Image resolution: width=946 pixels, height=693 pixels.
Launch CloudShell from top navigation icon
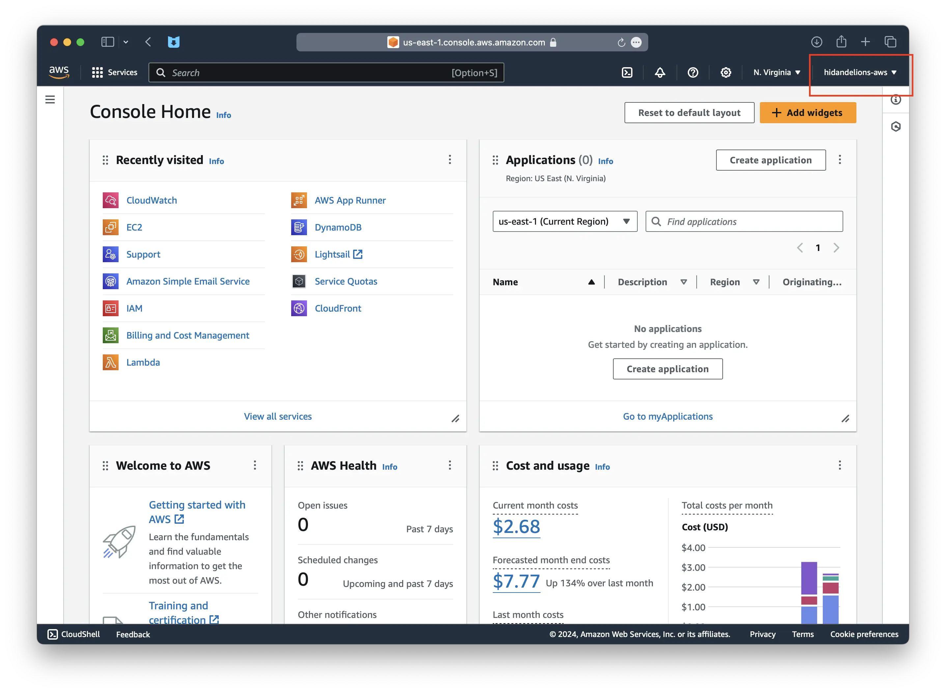click(x=627, y=72)
